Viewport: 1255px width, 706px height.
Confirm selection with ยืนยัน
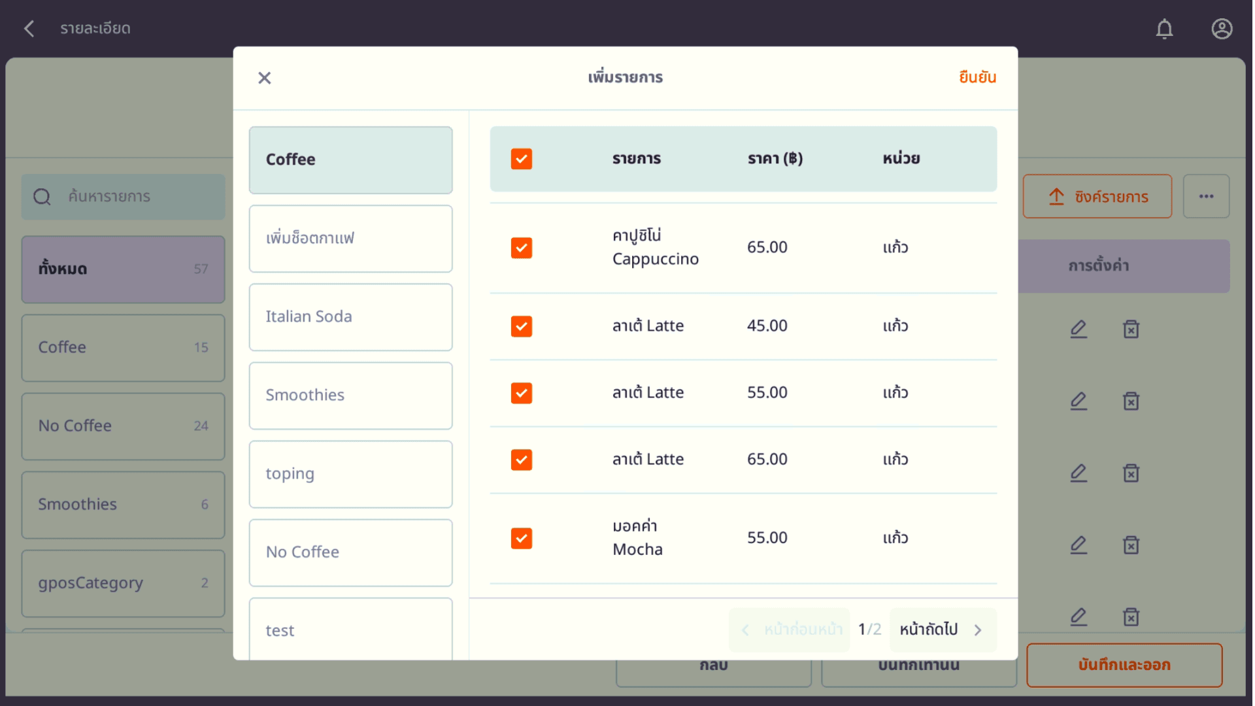pos(977,77)
